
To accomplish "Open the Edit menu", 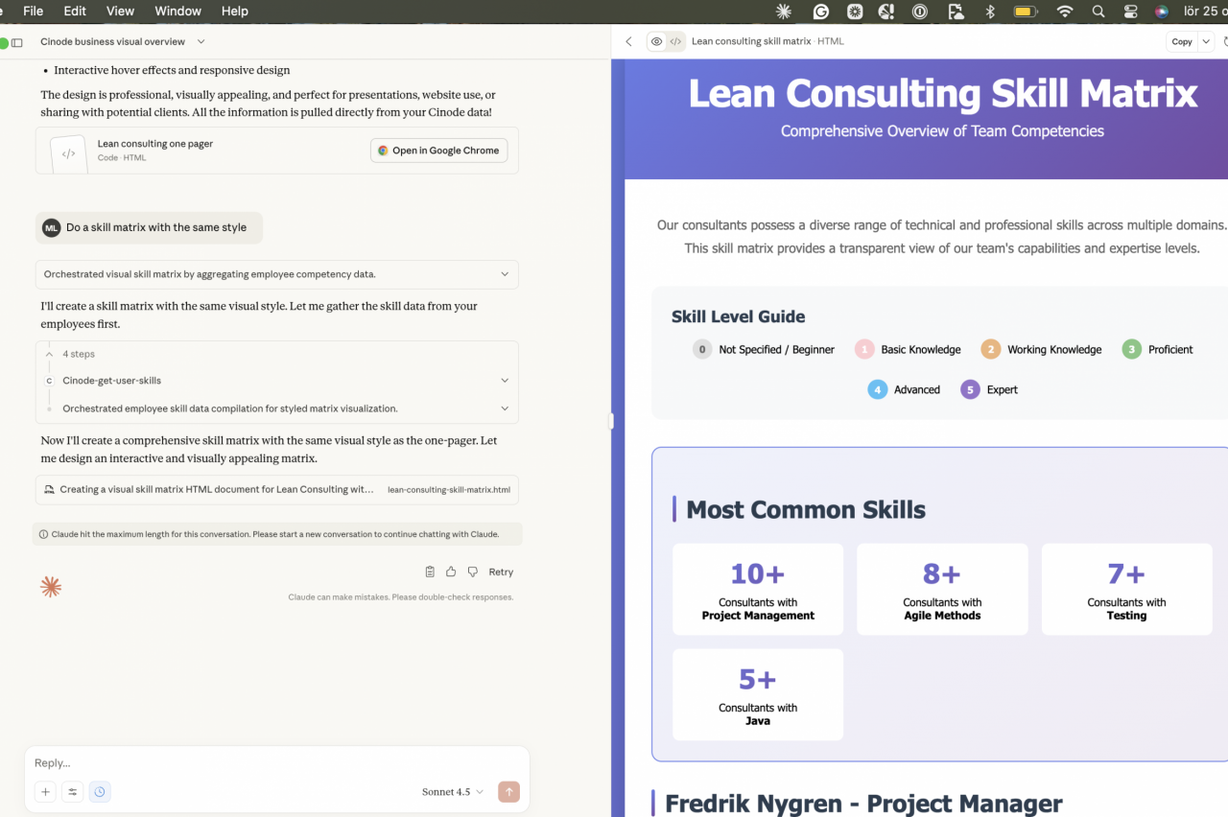I will 75,11.
